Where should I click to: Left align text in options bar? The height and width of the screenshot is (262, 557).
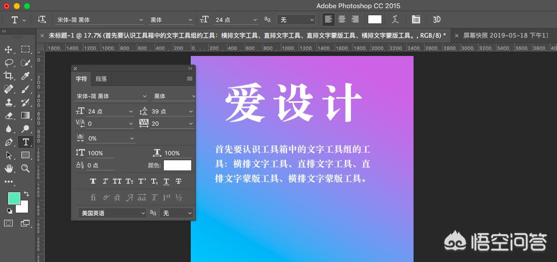(x=329, y=19)
